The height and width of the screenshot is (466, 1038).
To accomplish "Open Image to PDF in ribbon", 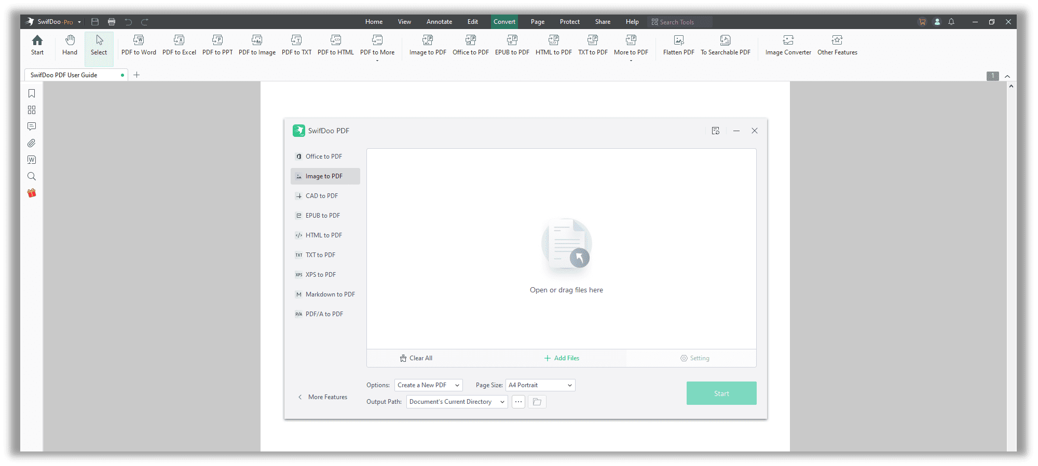I will click(428, 45).
